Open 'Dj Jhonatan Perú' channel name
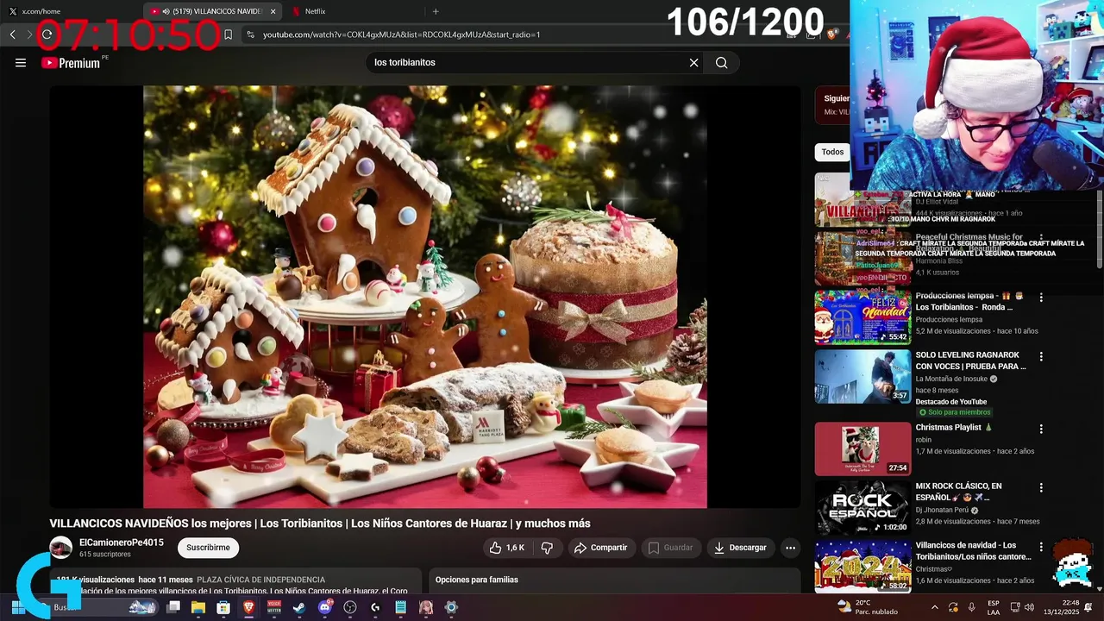The image size is (1104, 621). 942,510
